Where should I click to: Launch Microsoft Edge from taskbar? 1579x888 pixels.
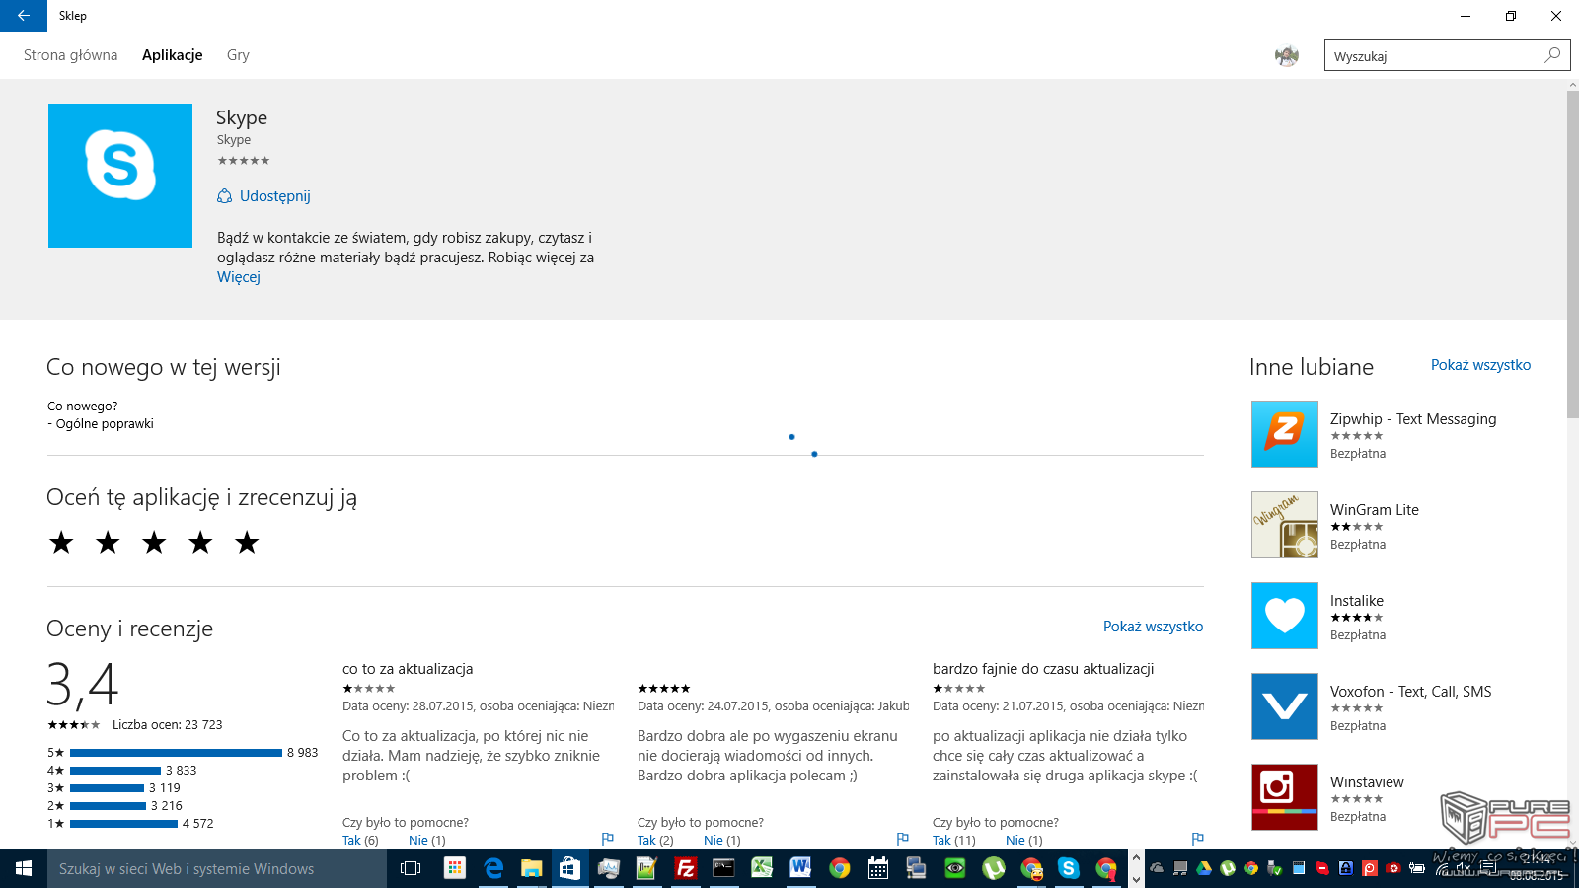(x=493, y=868)
